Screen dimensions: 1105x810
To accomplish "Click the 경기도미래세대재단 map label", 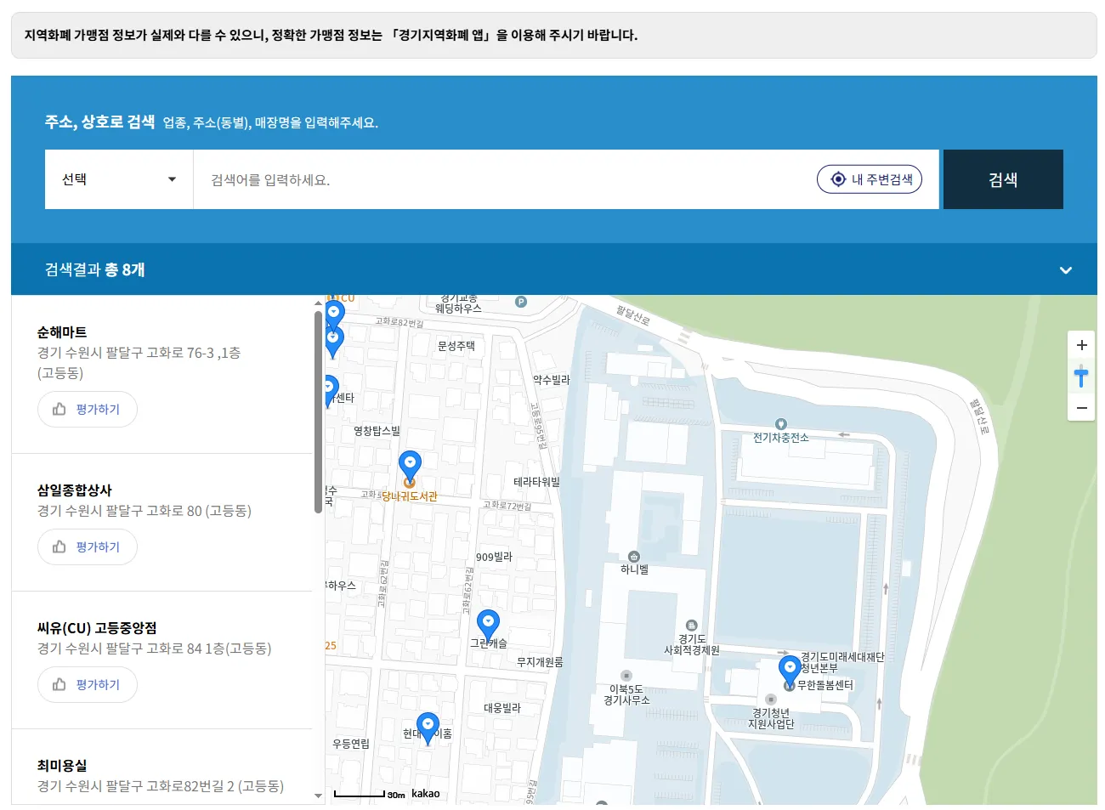I will [x=842, y=657].
